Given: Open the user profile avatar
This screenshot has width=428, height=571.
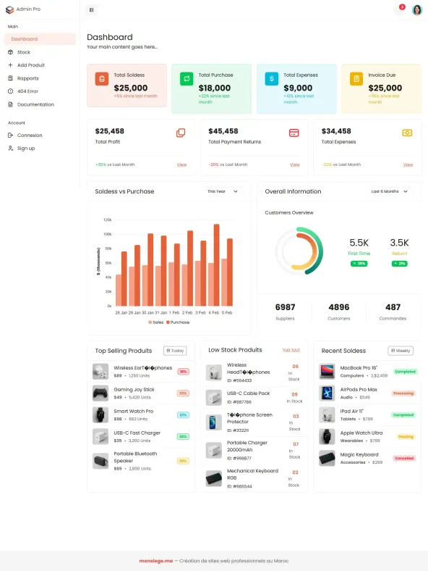Looking at the screenshot, I should pyautogui.click(x=417, y=9).
